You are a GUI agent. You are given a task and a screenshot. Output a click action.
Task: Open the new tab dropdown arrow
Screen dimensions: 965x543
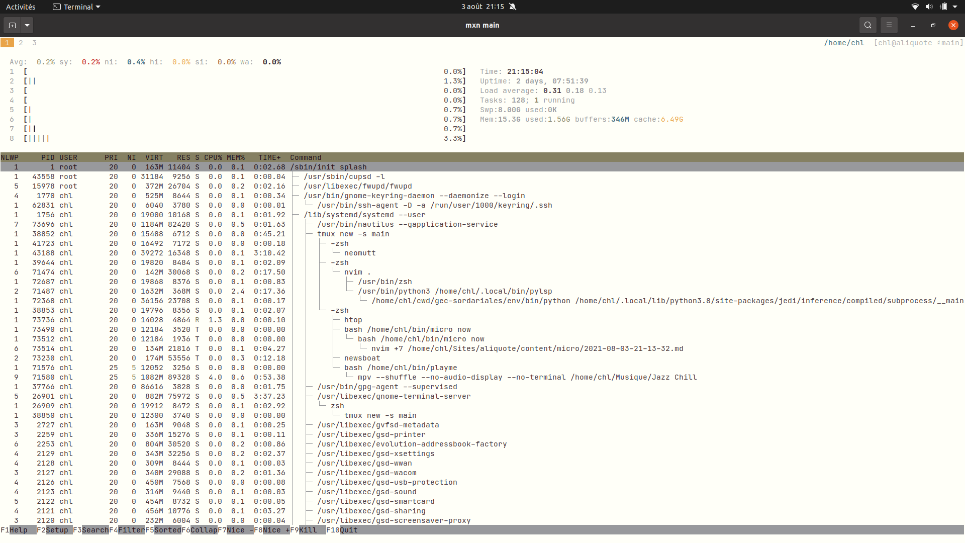pyautogui.click(x=27, y=25)
